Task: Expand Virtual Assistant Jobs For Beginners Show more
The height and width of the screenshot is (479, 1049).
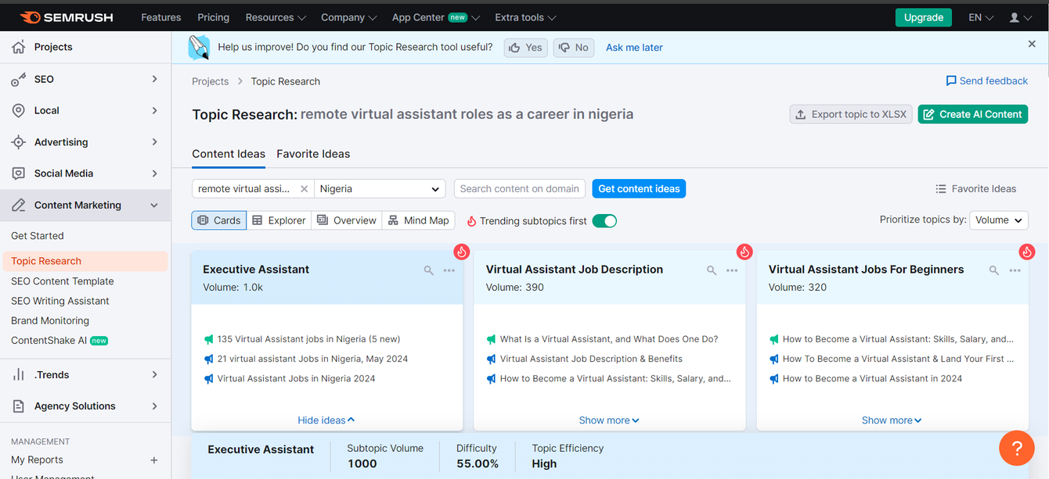Action: (x=892, y=420)
